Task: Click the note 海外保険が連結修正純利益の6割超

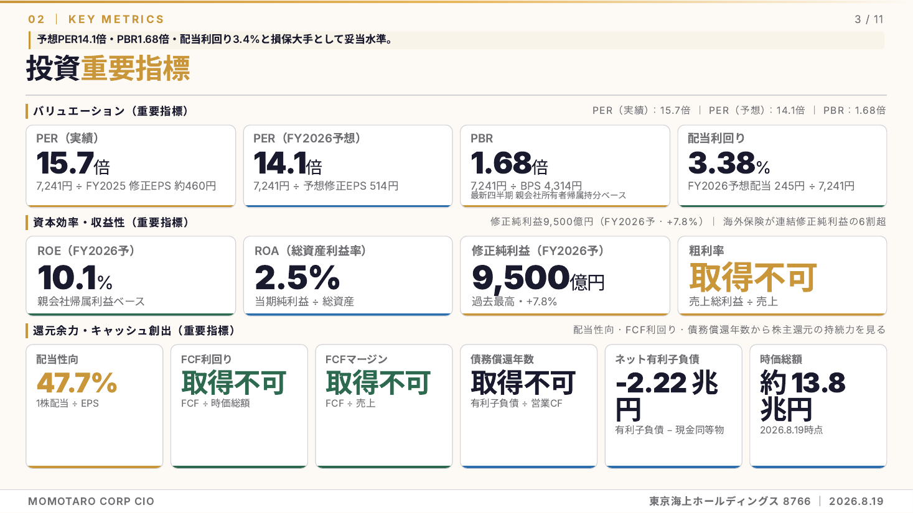Action: pyautogui.click(x=804, y=221)
